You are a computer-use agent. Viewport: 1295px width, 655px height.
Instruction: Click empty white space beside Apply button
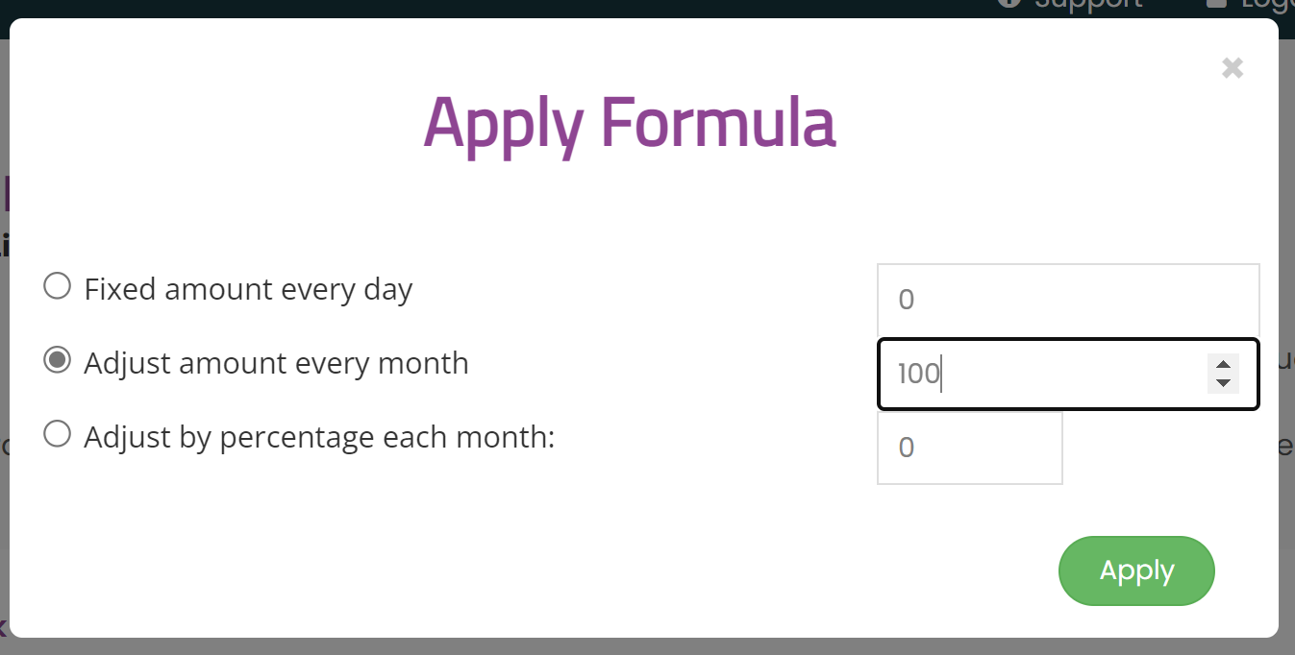coord(577,571)
